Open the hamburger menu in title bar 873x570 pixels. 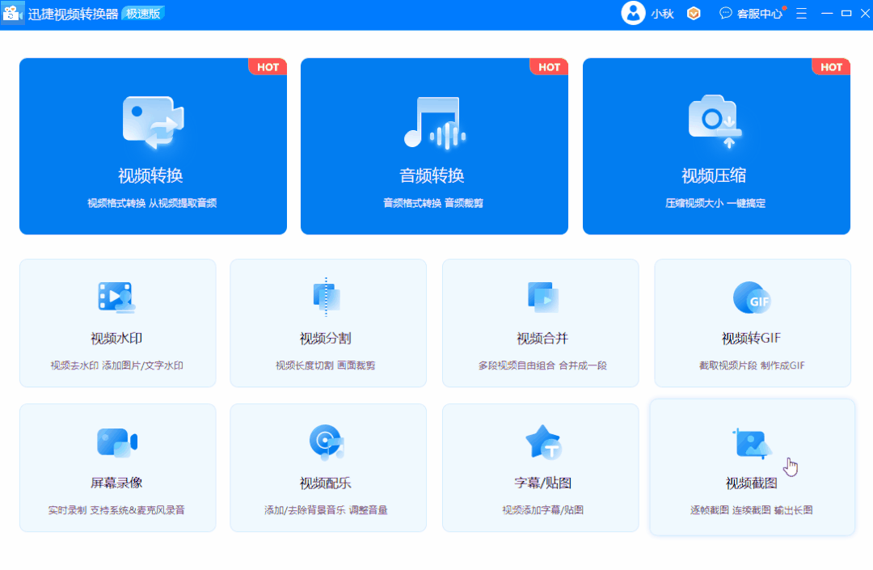pos(802,13)
